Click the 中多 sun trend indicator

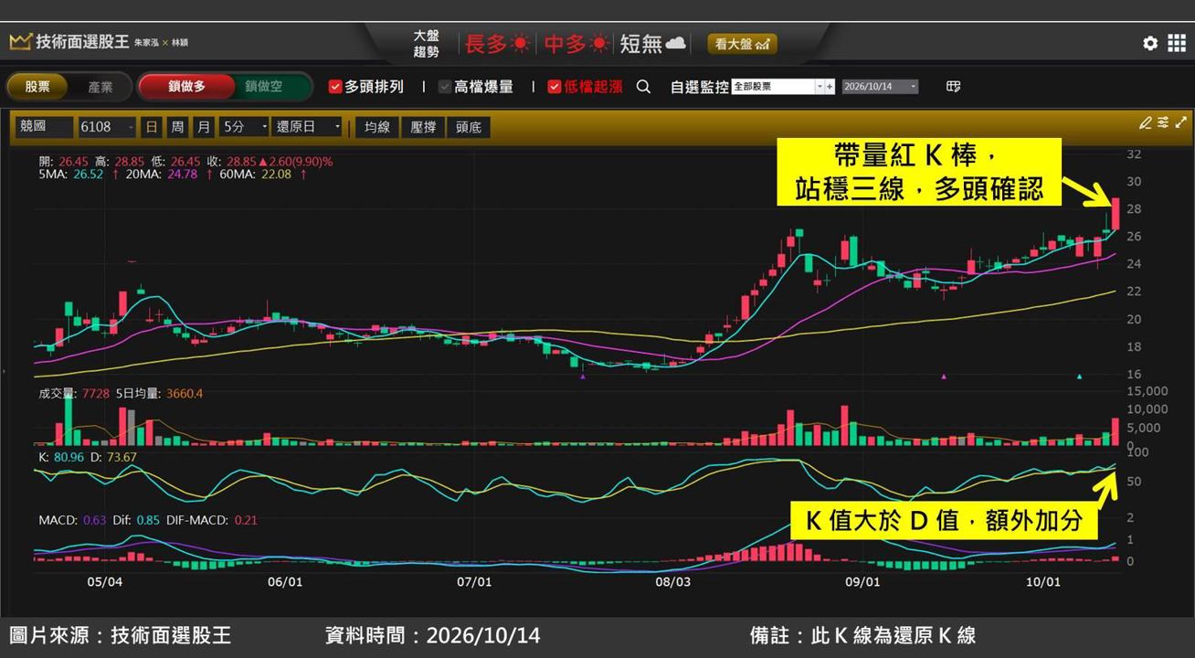click(x=576, y=43)
